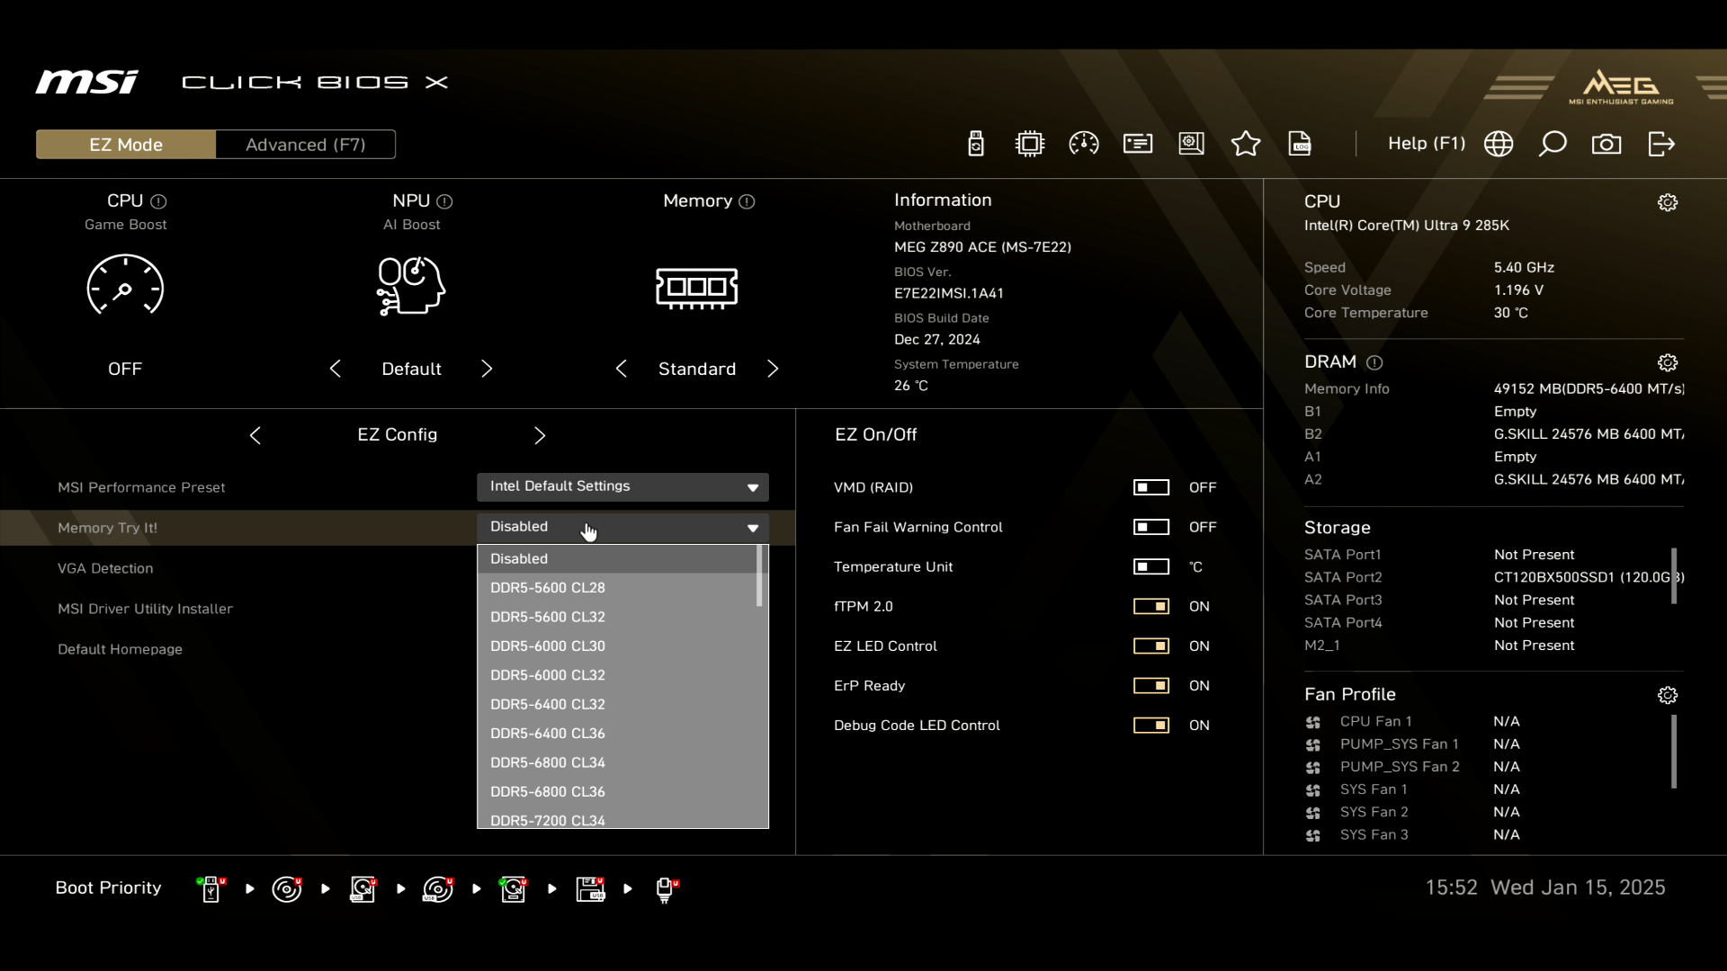Open MSI Performance Preset dropdown
The image size is (1727, 971).
coord(622,486)
